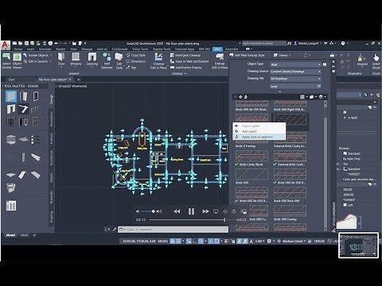Click the rewind playback button
Screen dimensions: 382x286
click(177, 211)
